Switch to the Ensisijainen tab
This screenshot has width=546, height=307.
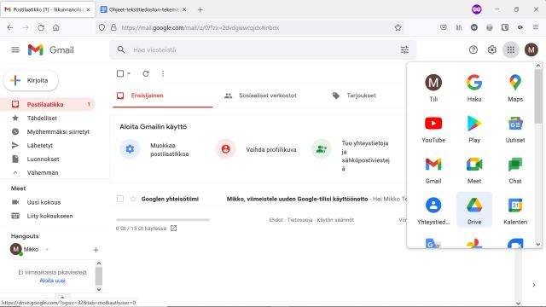(163, 96)
